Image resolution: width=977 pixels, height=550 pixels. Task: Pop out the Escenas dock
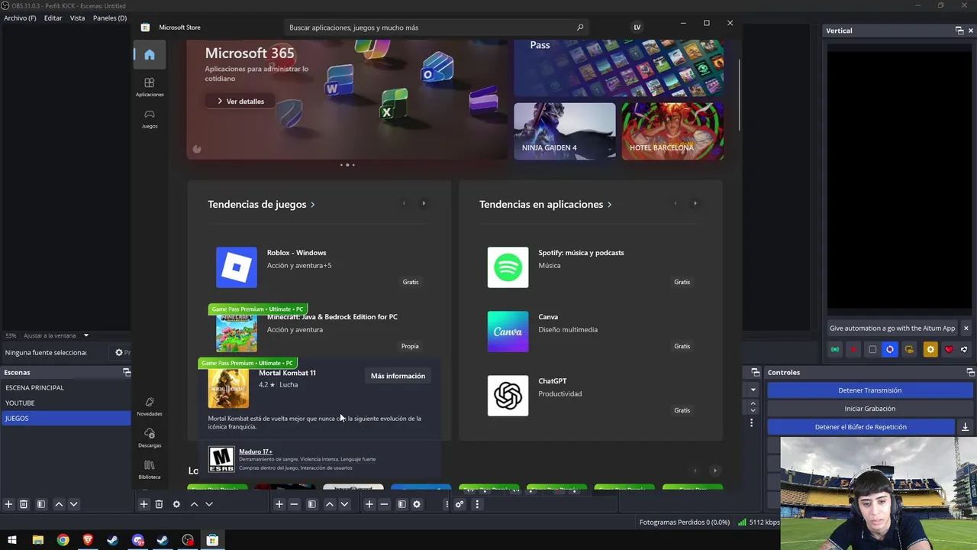tap(127, 372)
